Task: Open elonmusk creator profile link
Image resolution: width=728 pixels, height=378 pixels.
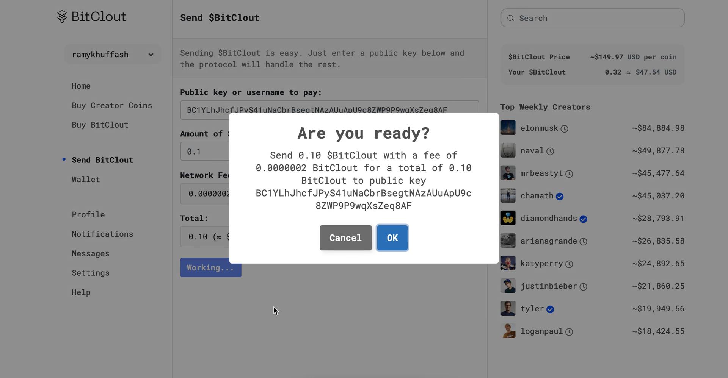Action: tap(539, 128)
